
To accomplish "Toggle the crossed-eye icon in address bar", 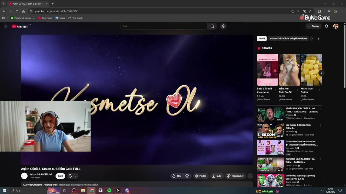I will 304,11.
